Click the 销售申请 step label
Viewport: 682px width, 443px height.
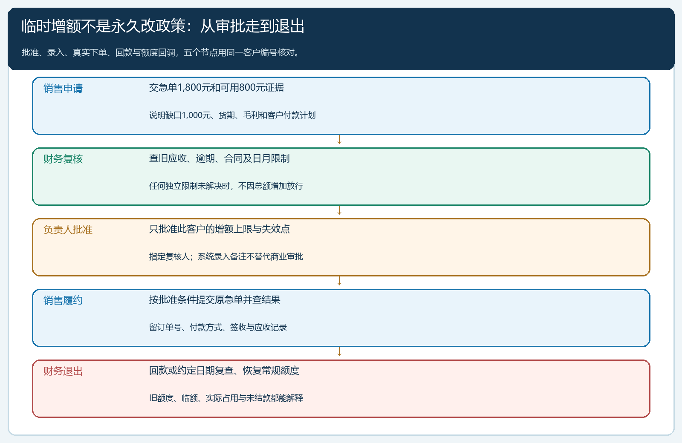click(x=63, y=88)
